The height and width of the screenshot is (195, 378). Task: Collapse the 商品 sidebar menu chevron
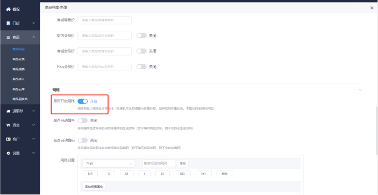[33, 37]
